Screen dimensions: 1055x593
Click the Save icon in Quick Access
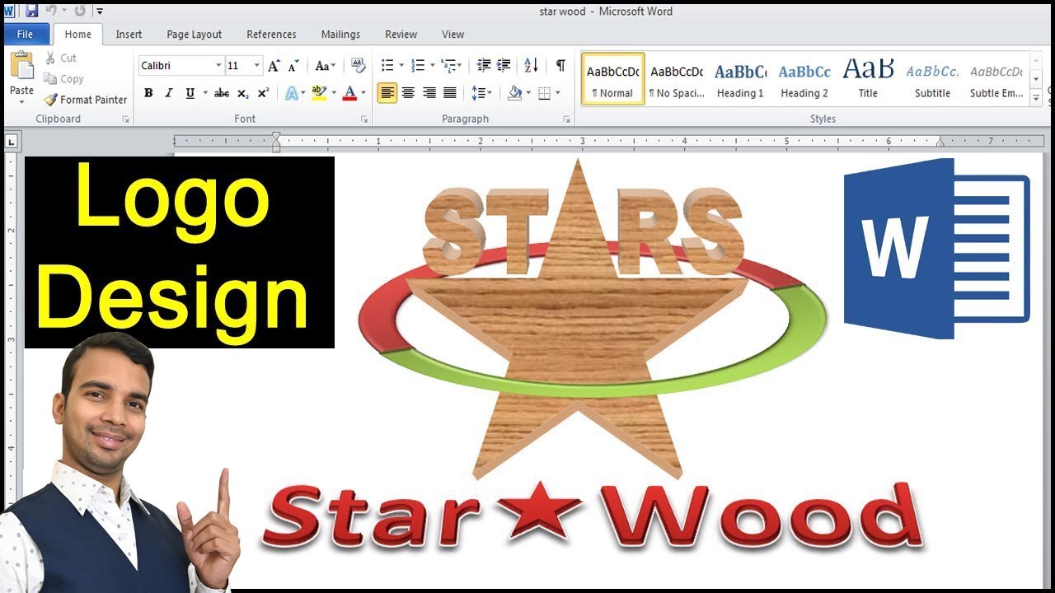(32, 12)
